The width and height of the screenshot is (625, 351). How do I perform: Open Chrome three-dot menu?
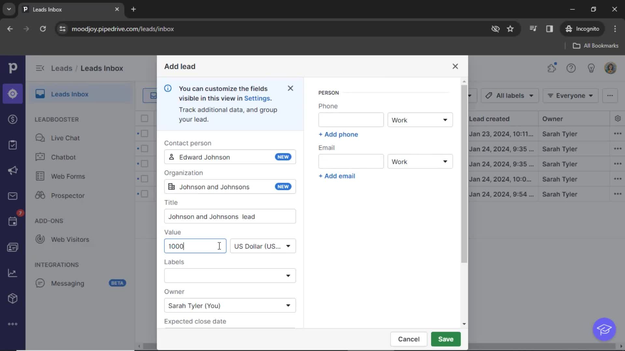[x=615, y=29]
